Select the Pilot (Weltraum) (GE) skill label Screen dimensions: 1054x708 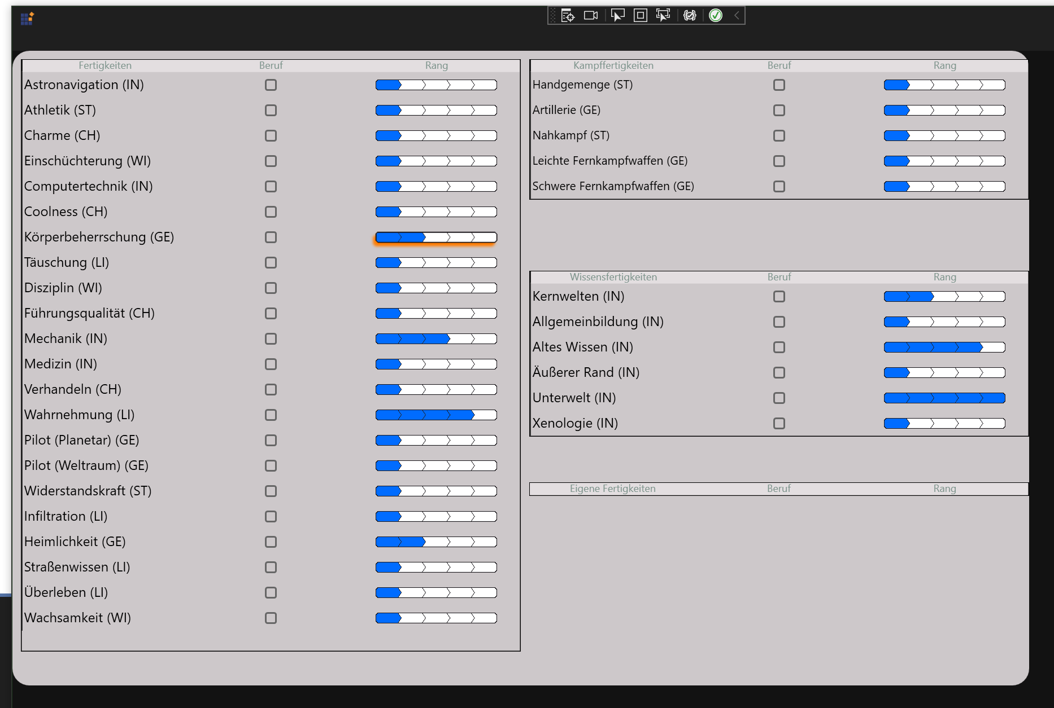(86, 465)
